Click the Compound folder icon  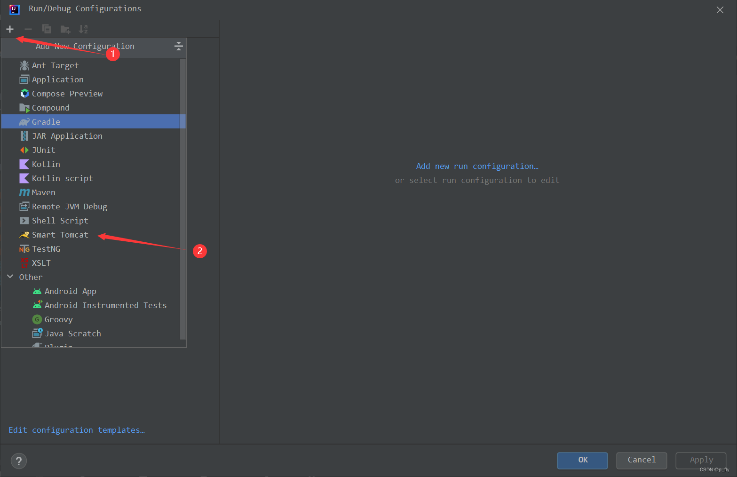(24, 108)
